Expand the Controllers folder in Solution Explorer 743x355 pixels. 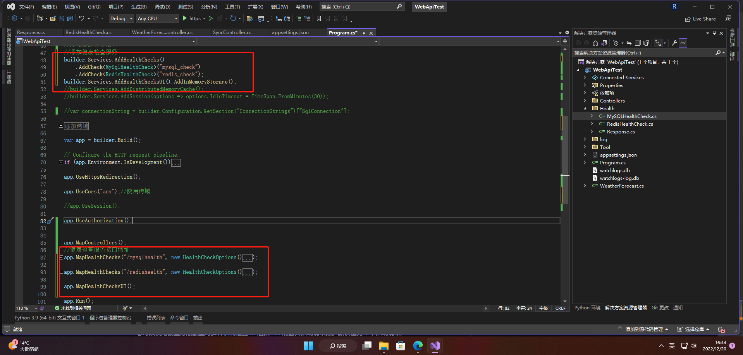coord(585,101)
